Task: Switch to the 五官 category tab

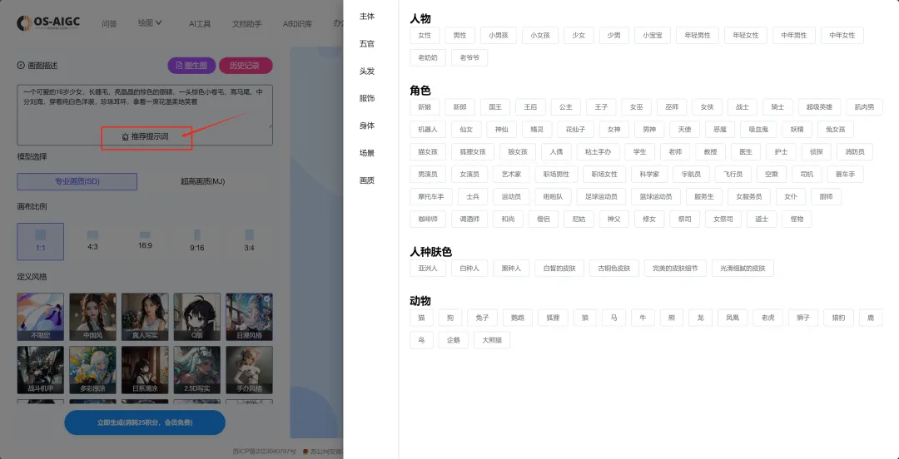Action: [x=367, y=43]
